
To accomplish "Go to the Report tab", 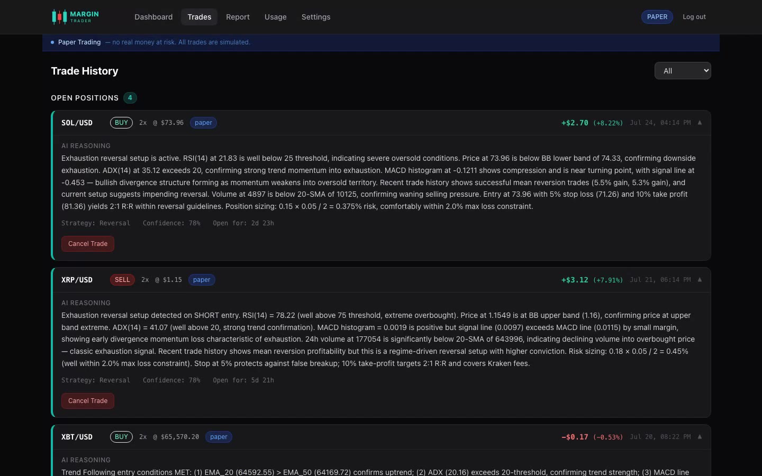I will 238,17.
